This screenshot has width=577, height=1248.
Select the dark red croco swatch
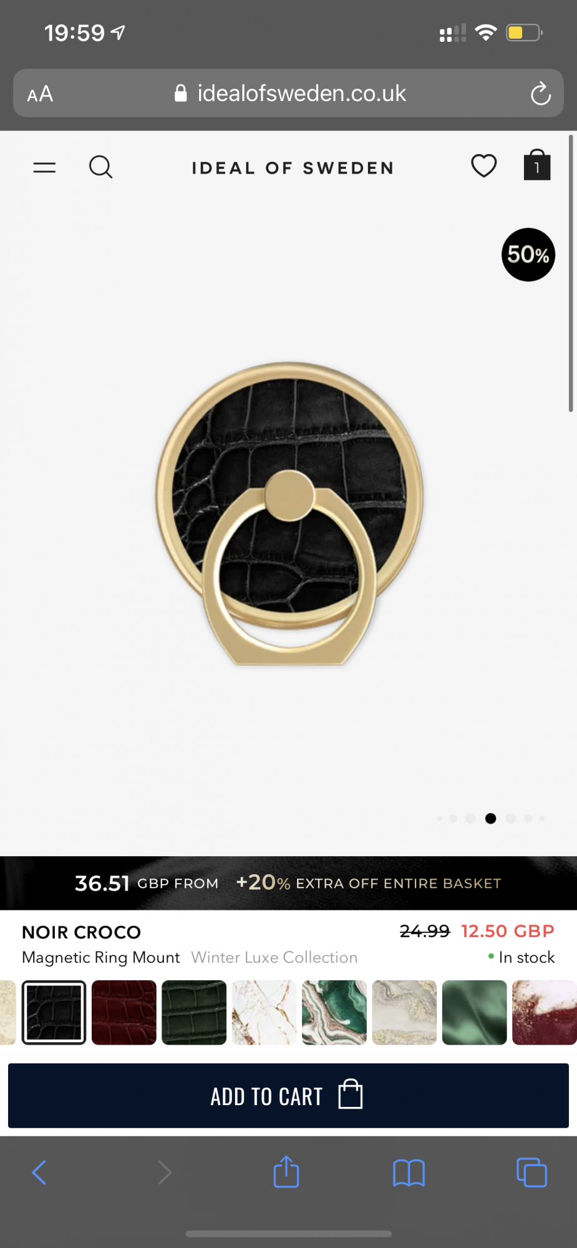tap(124, 1012)
